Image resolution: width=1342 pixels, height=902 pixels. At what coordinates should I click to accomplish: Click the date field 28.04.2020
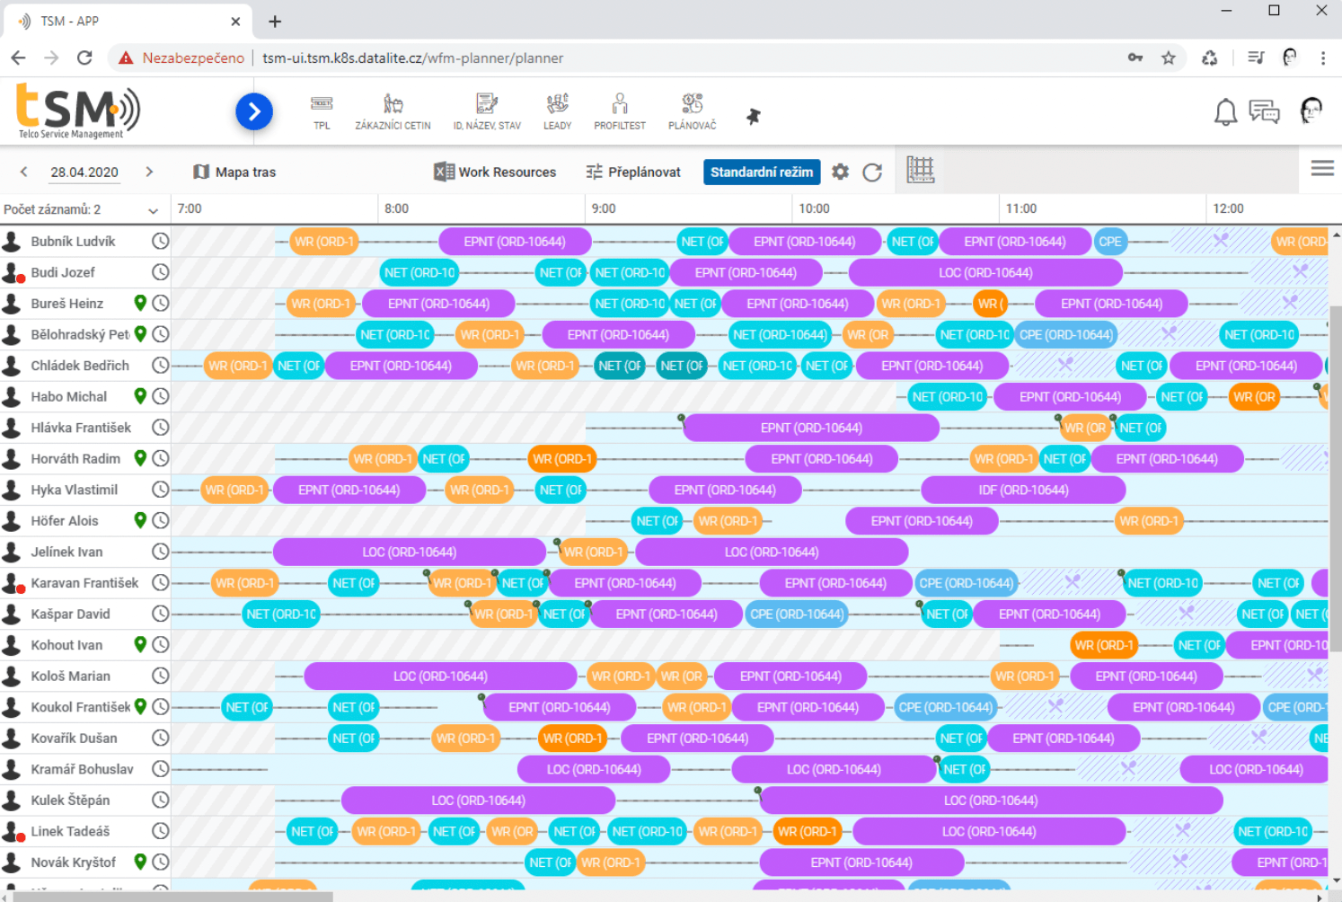click(84, 172)
